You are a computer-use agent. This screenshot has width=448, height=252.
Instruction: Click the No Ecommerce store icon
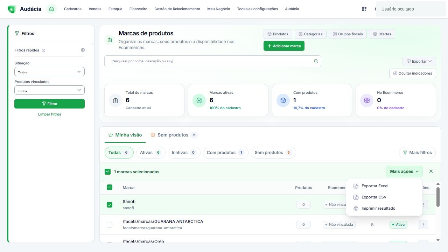pos(367,100)
